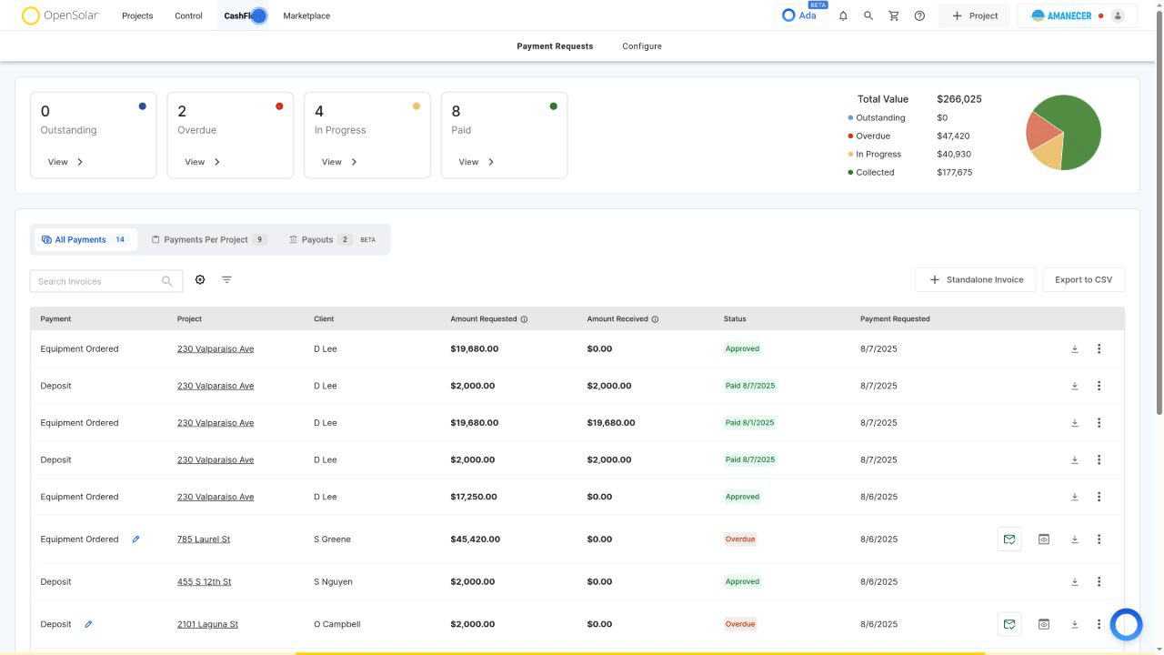
Task: Open the Configure tab
Action: [641, 45]
